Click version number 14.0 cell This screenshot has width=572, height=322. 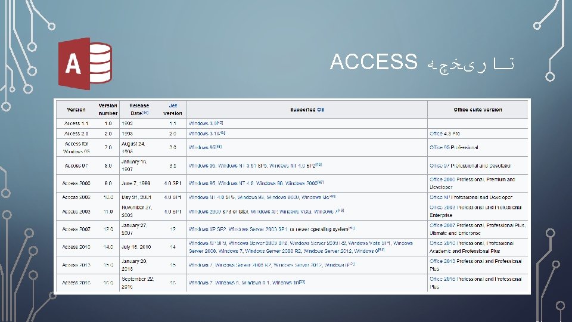(108, 247)
